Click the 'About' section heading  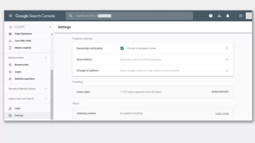click(76, 103)
